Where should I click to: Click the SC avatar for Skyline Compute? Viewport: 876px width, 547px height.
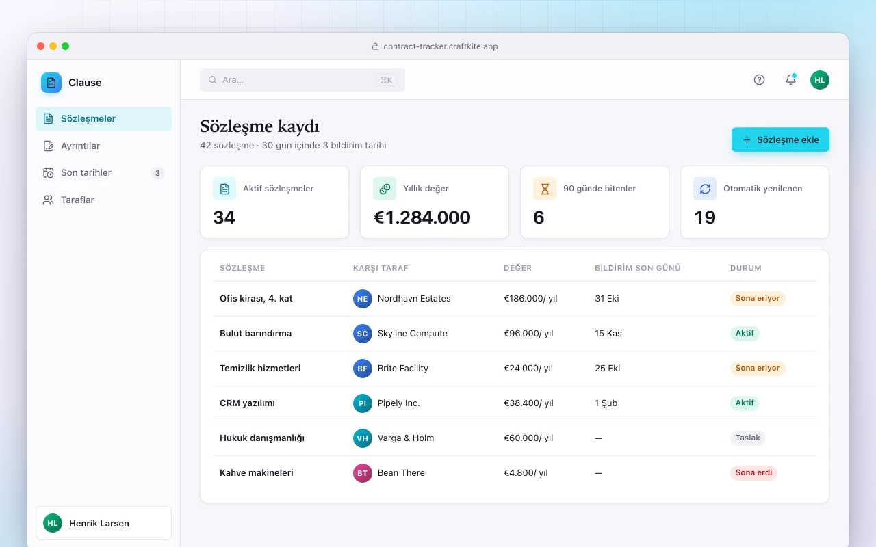coord(363,334)
